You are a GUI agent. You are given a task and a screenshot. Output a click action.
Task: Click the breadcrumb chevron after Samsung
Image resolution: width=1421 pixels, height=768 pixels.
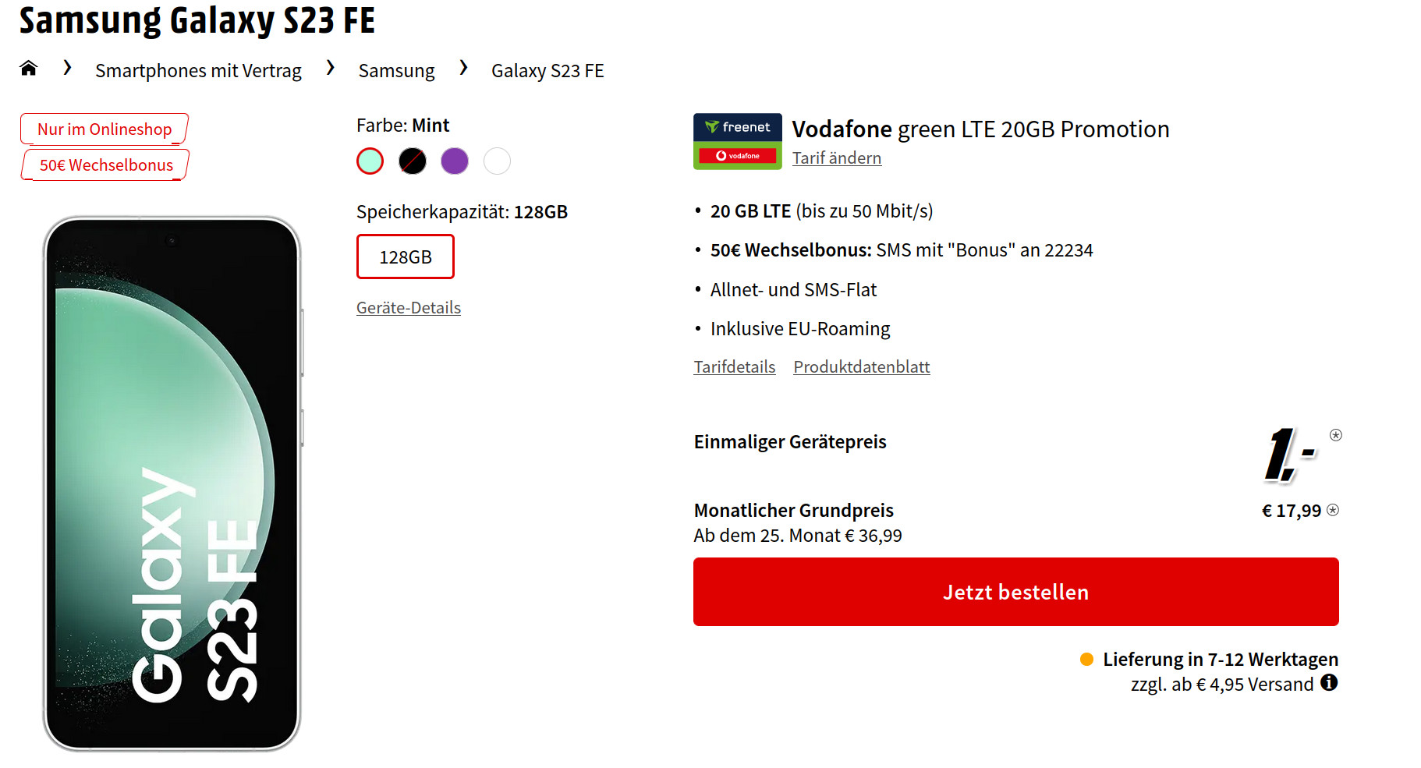pyautogui.click(x=463, y=69)
